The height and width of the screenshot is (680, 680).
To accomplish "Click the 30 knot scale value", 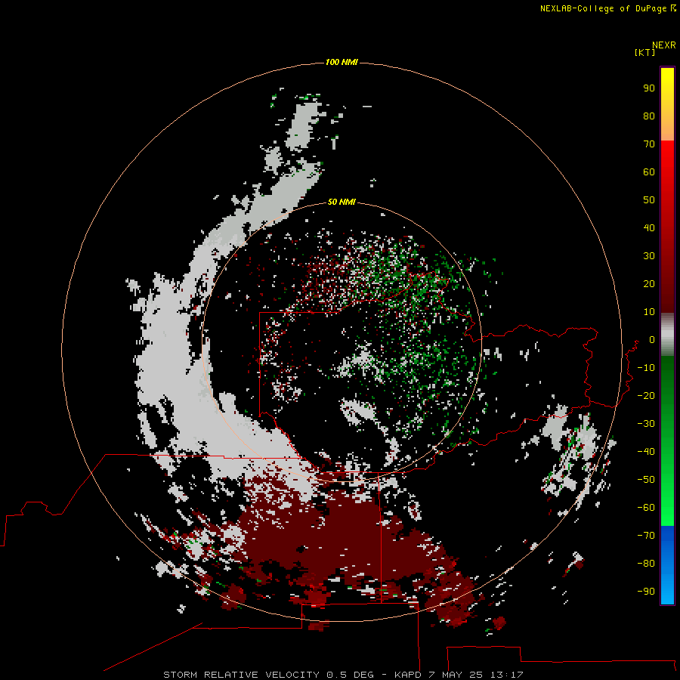I will coord(649,256).
